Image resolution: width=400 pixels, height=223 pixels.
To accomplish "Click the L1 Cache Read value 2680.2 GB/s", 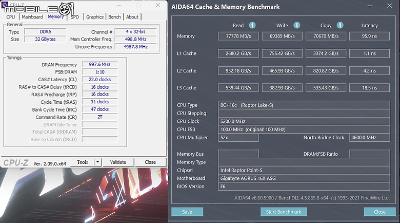I will pos(238,53).
